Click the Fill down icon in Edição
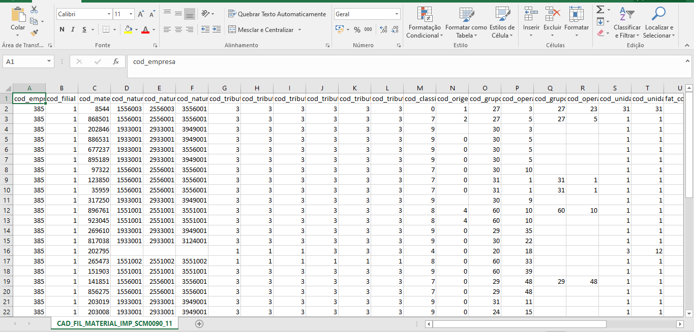Screen dimensions: 694x332 [600, 21]
